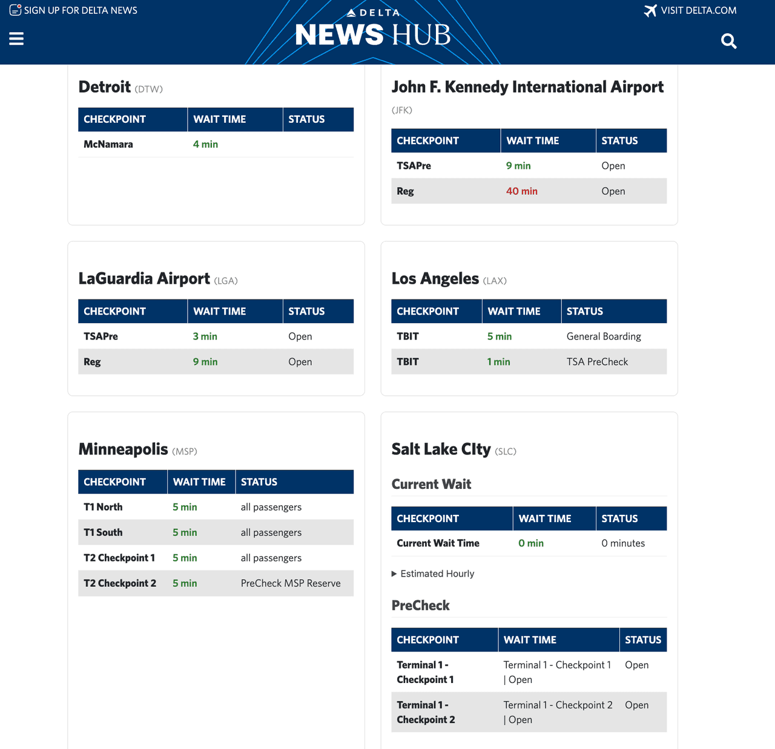Open the hamburger navigation menu

pyautogui.click(x=16, y=39)
